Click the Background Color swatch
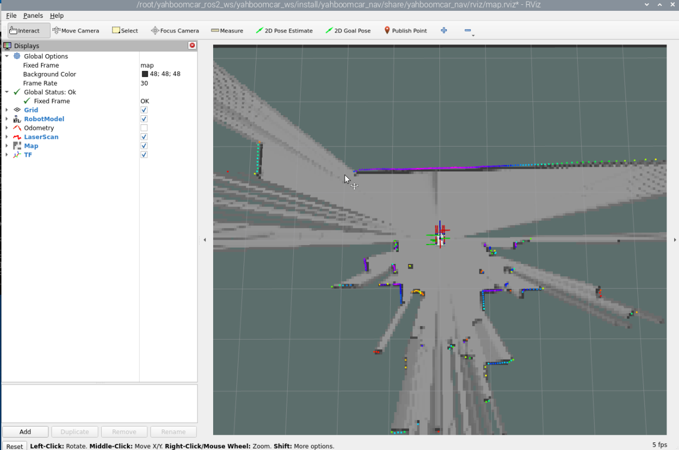679x450 pixels. click(x=145, y=74)
